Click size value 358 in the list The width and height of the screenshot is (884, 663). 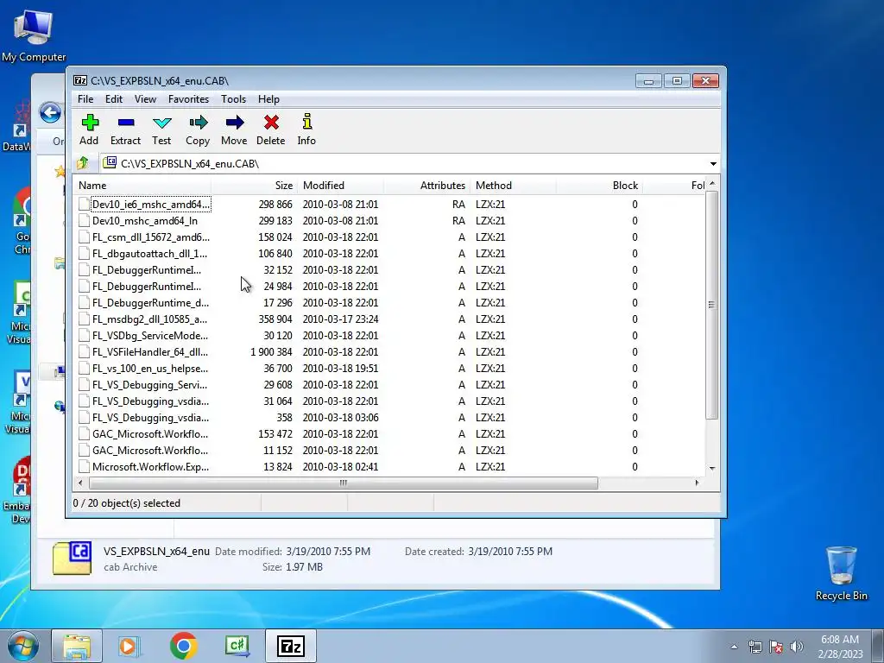[x=284, y=418]
